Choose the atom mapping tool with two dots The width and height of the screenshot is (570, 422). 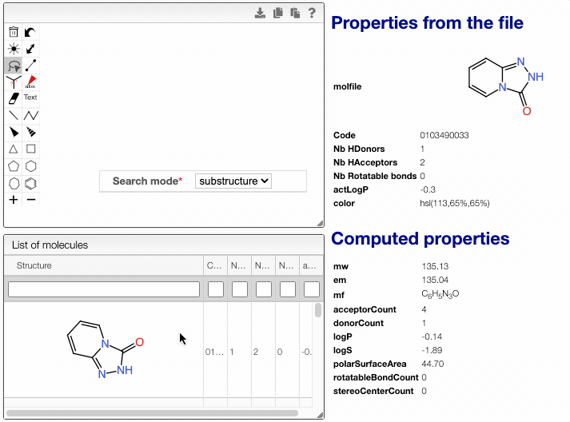(x=30, y=66)
